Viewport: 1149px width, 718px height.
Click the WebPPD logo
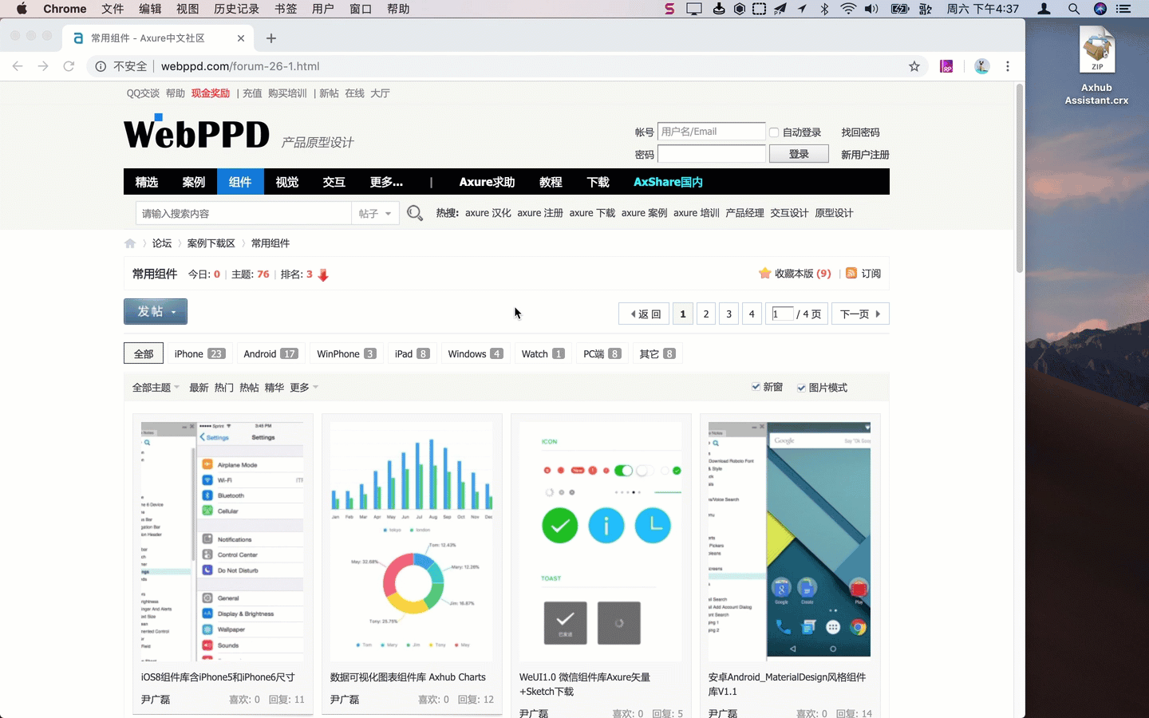point(196,132)
